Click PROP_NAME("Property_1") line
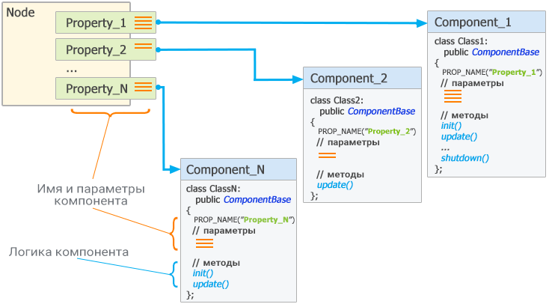Screen dimensions: 549x304 [x=492, y=72]
